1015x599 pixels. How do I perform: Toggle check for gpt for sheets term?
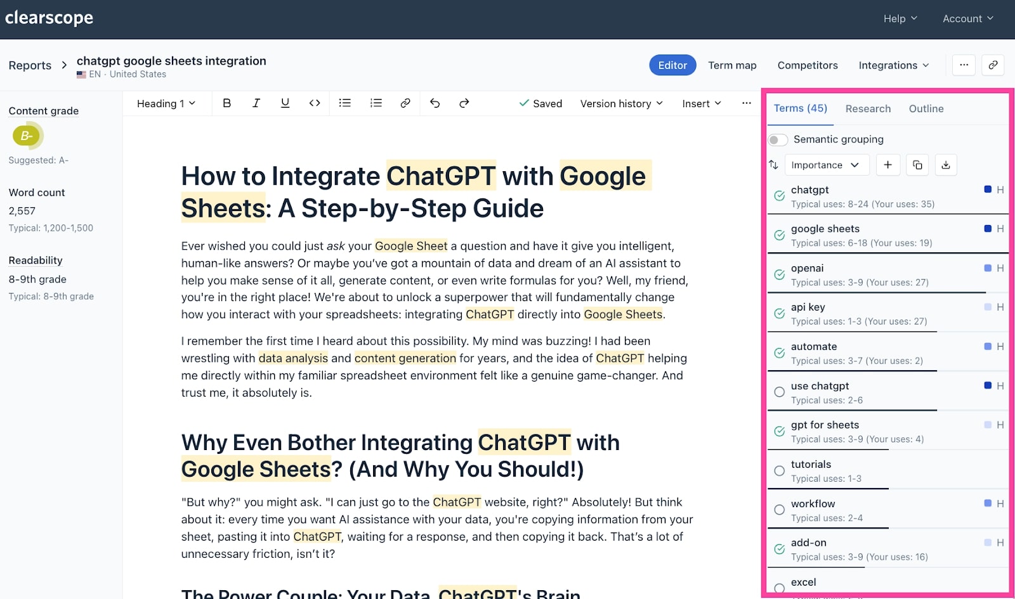click(780, 432)
